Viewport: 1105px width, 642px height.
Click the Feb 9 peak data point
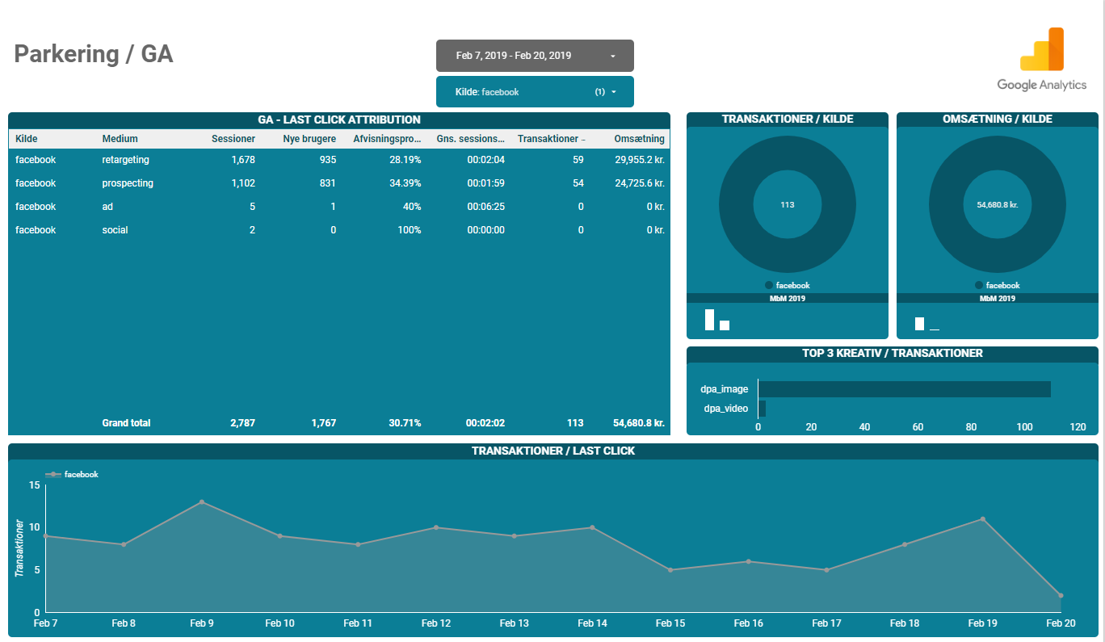tap(202, 502)
